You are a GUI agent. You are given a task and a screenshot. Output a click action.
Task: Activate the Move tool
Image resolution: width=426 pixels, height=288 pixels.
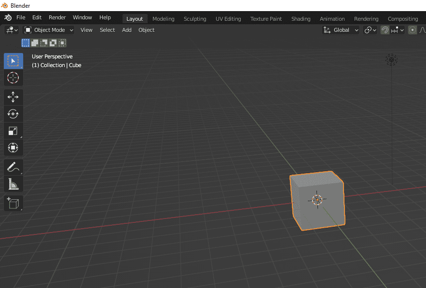13,97
